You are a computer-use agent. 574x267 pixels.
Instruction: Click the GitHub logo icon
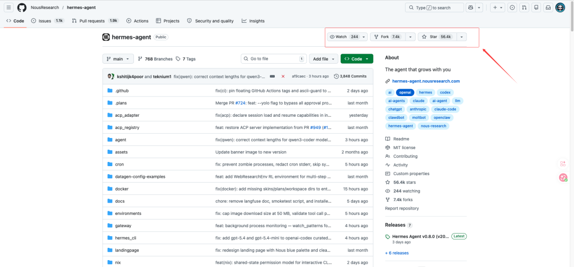click(22, 7)
